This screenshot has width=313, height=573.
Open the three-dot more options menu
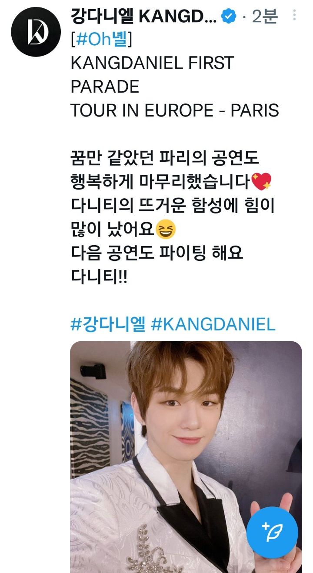pyautogui.click(x=295, y=15)
